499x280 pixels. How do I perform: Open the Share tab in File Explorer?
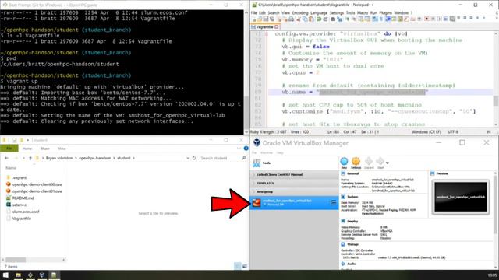pos(45,149)
